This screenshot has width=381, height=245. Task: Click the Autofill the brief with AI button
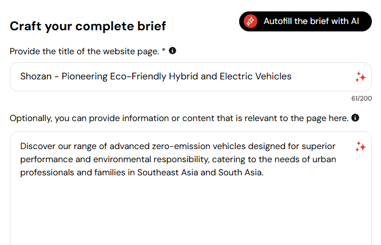tap(305, 21)
